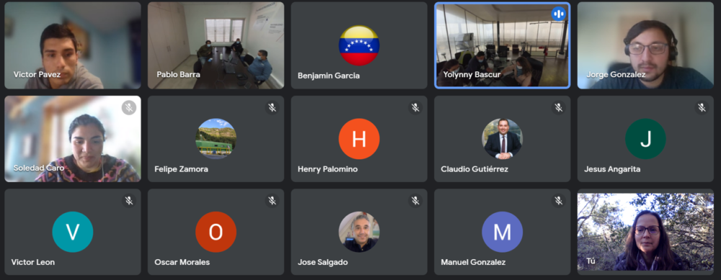Viewport: 721px width, 280px height.
Task: Select your own video tile labeled Tú
Action: (645, 232)
